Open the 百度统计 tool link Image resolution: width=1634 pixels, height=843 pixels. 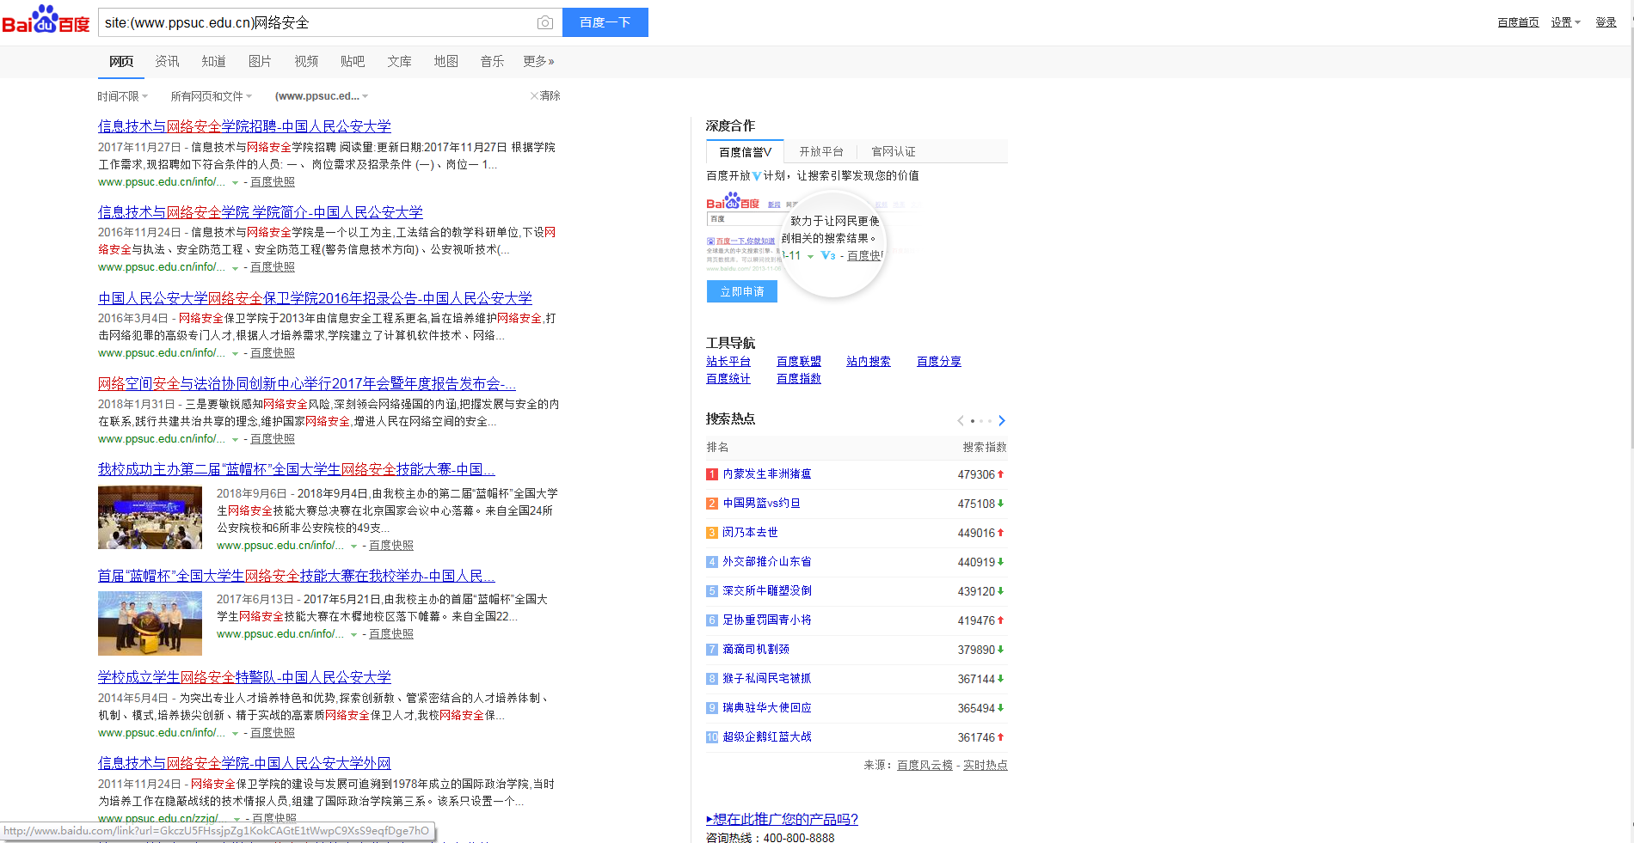tap(728, 379)
